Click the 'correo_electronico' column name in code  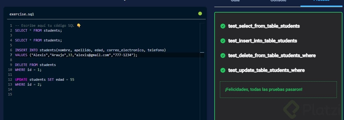[x=125, y=50]
